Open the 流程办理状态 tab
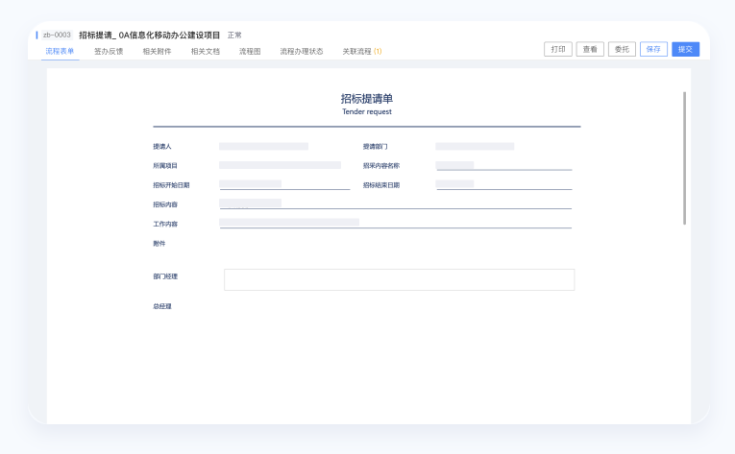 [301, 51]
